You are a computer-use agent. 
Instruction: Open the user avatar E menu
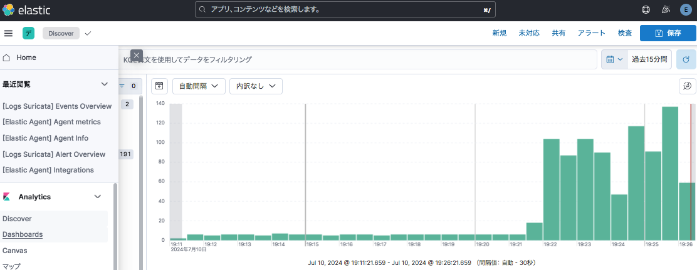[x=686, y=10]
